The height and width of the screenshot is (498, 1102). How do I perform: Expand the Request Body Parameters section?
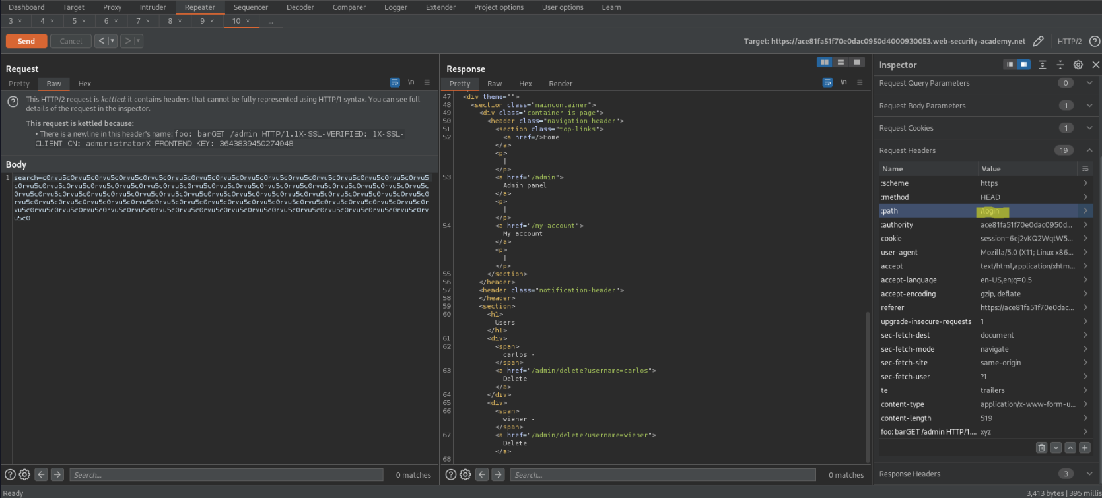click(x=1089, y=106)
